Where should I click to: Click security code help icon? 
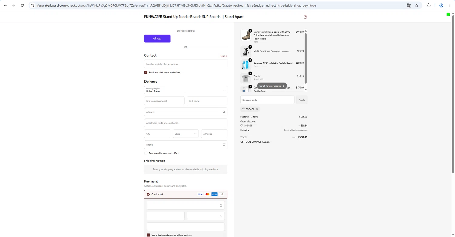[221, 216]
